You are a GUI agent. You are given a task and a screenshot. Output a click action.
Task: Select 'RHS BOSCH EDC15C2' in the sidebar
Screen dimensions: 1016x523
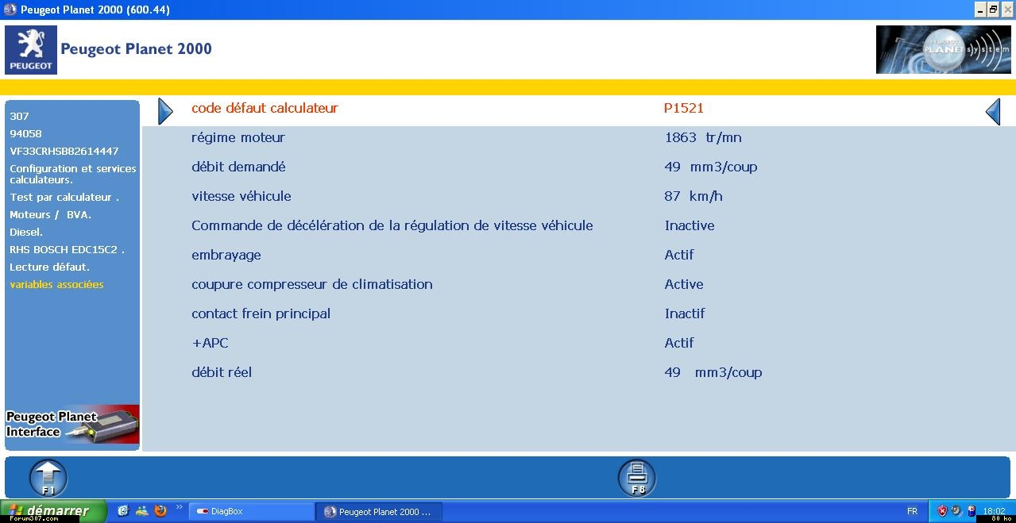pos(67,250)
